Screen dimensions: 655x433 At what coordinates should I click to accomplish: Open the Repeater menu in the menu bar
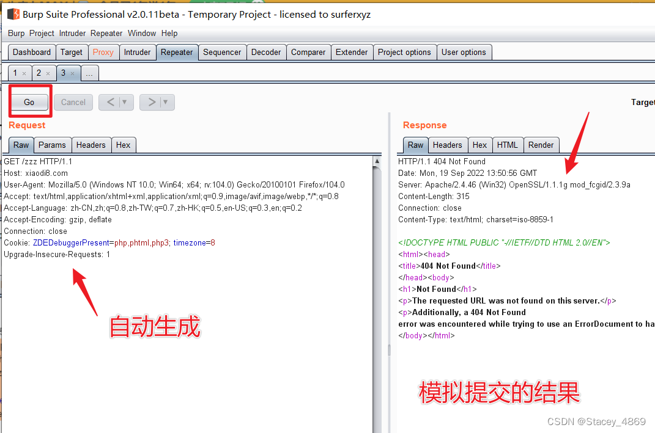click(x=106, y=34)
